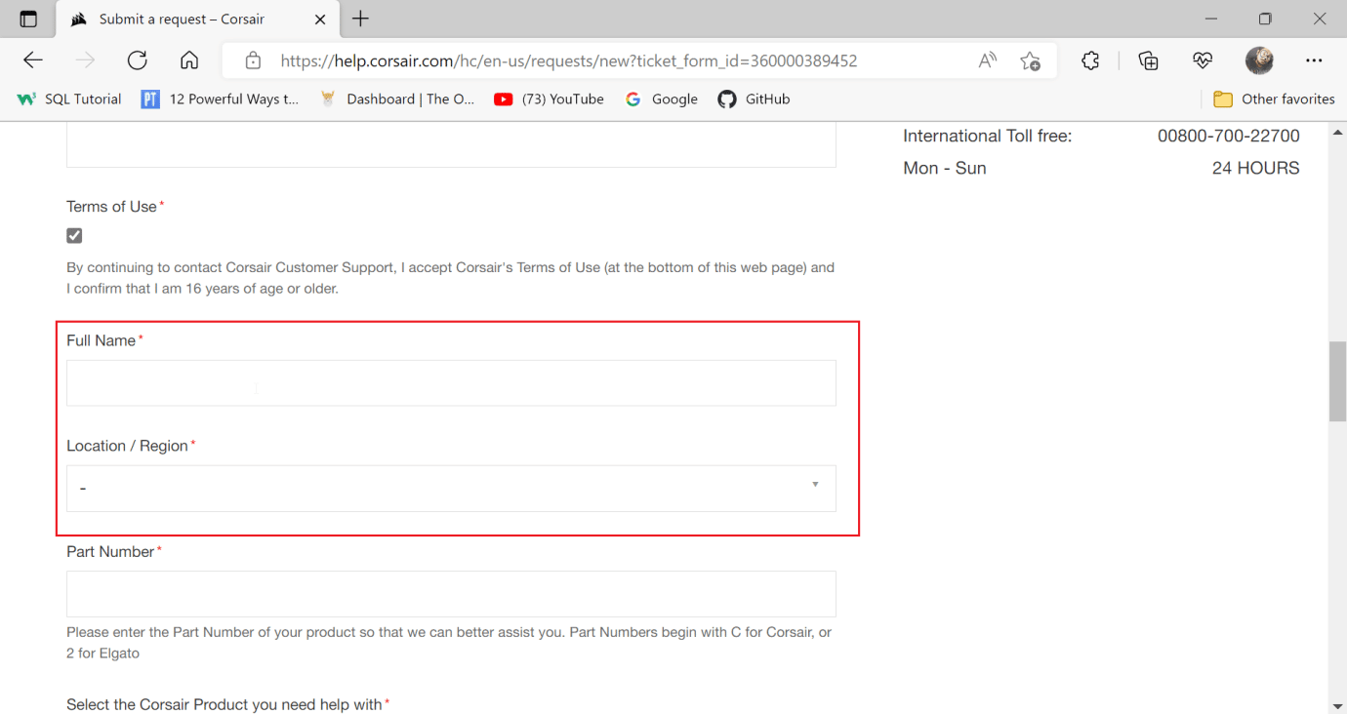Go back to previous page
The height and width of the screenshot is (714, 1347).
(33, 60)
